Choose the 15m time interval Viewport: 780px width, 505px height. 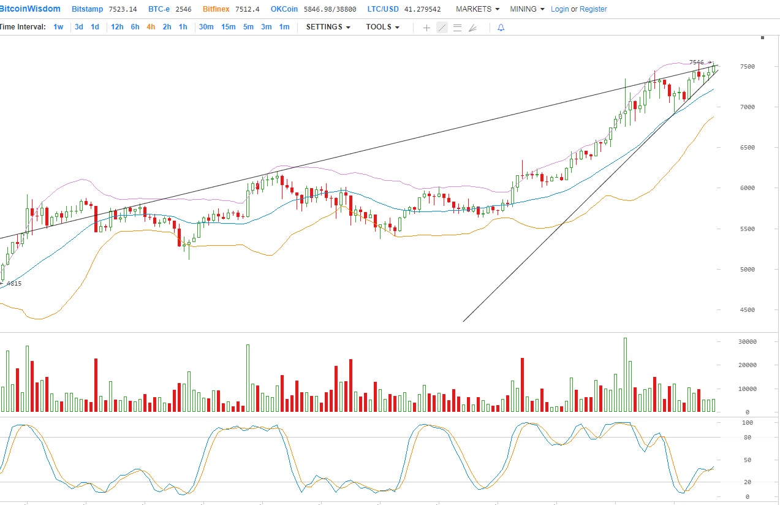click(228, 27)
